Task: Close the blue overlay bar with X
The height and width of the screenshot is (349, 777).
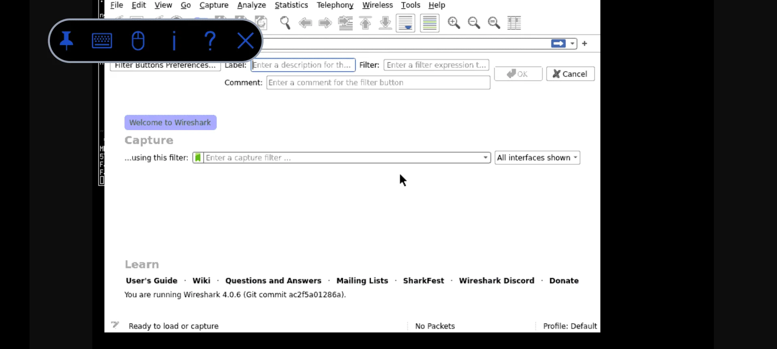Action: 246,41
